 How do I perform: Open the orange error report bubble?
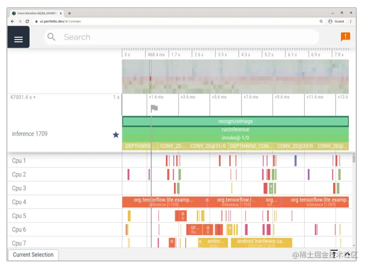pyautogui.click(x=346, y=36)
